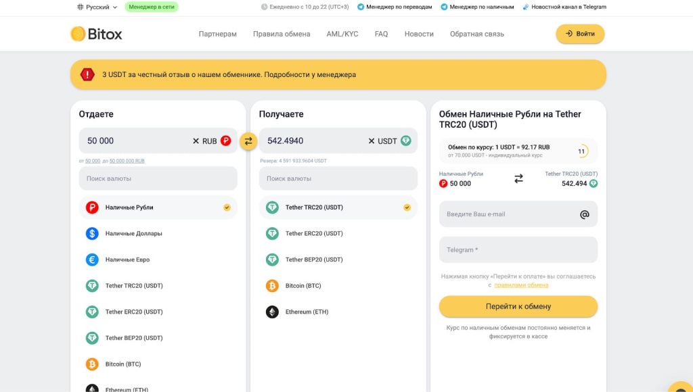Toggle the checkmark on Tether TRC20 (USDT)
This screenshot has width=693, height=392.
point(406,207)
